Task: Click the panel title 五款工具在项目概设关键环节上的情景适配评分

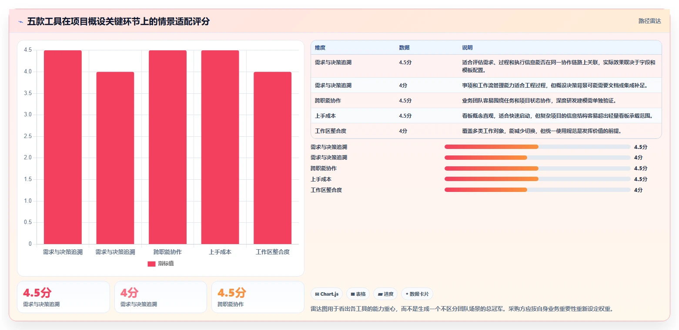Action: point(118,21)
